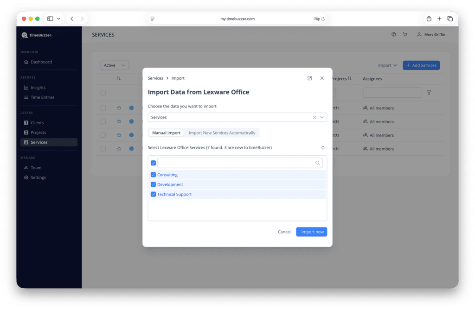Click All members in the last row

[379, 149]
